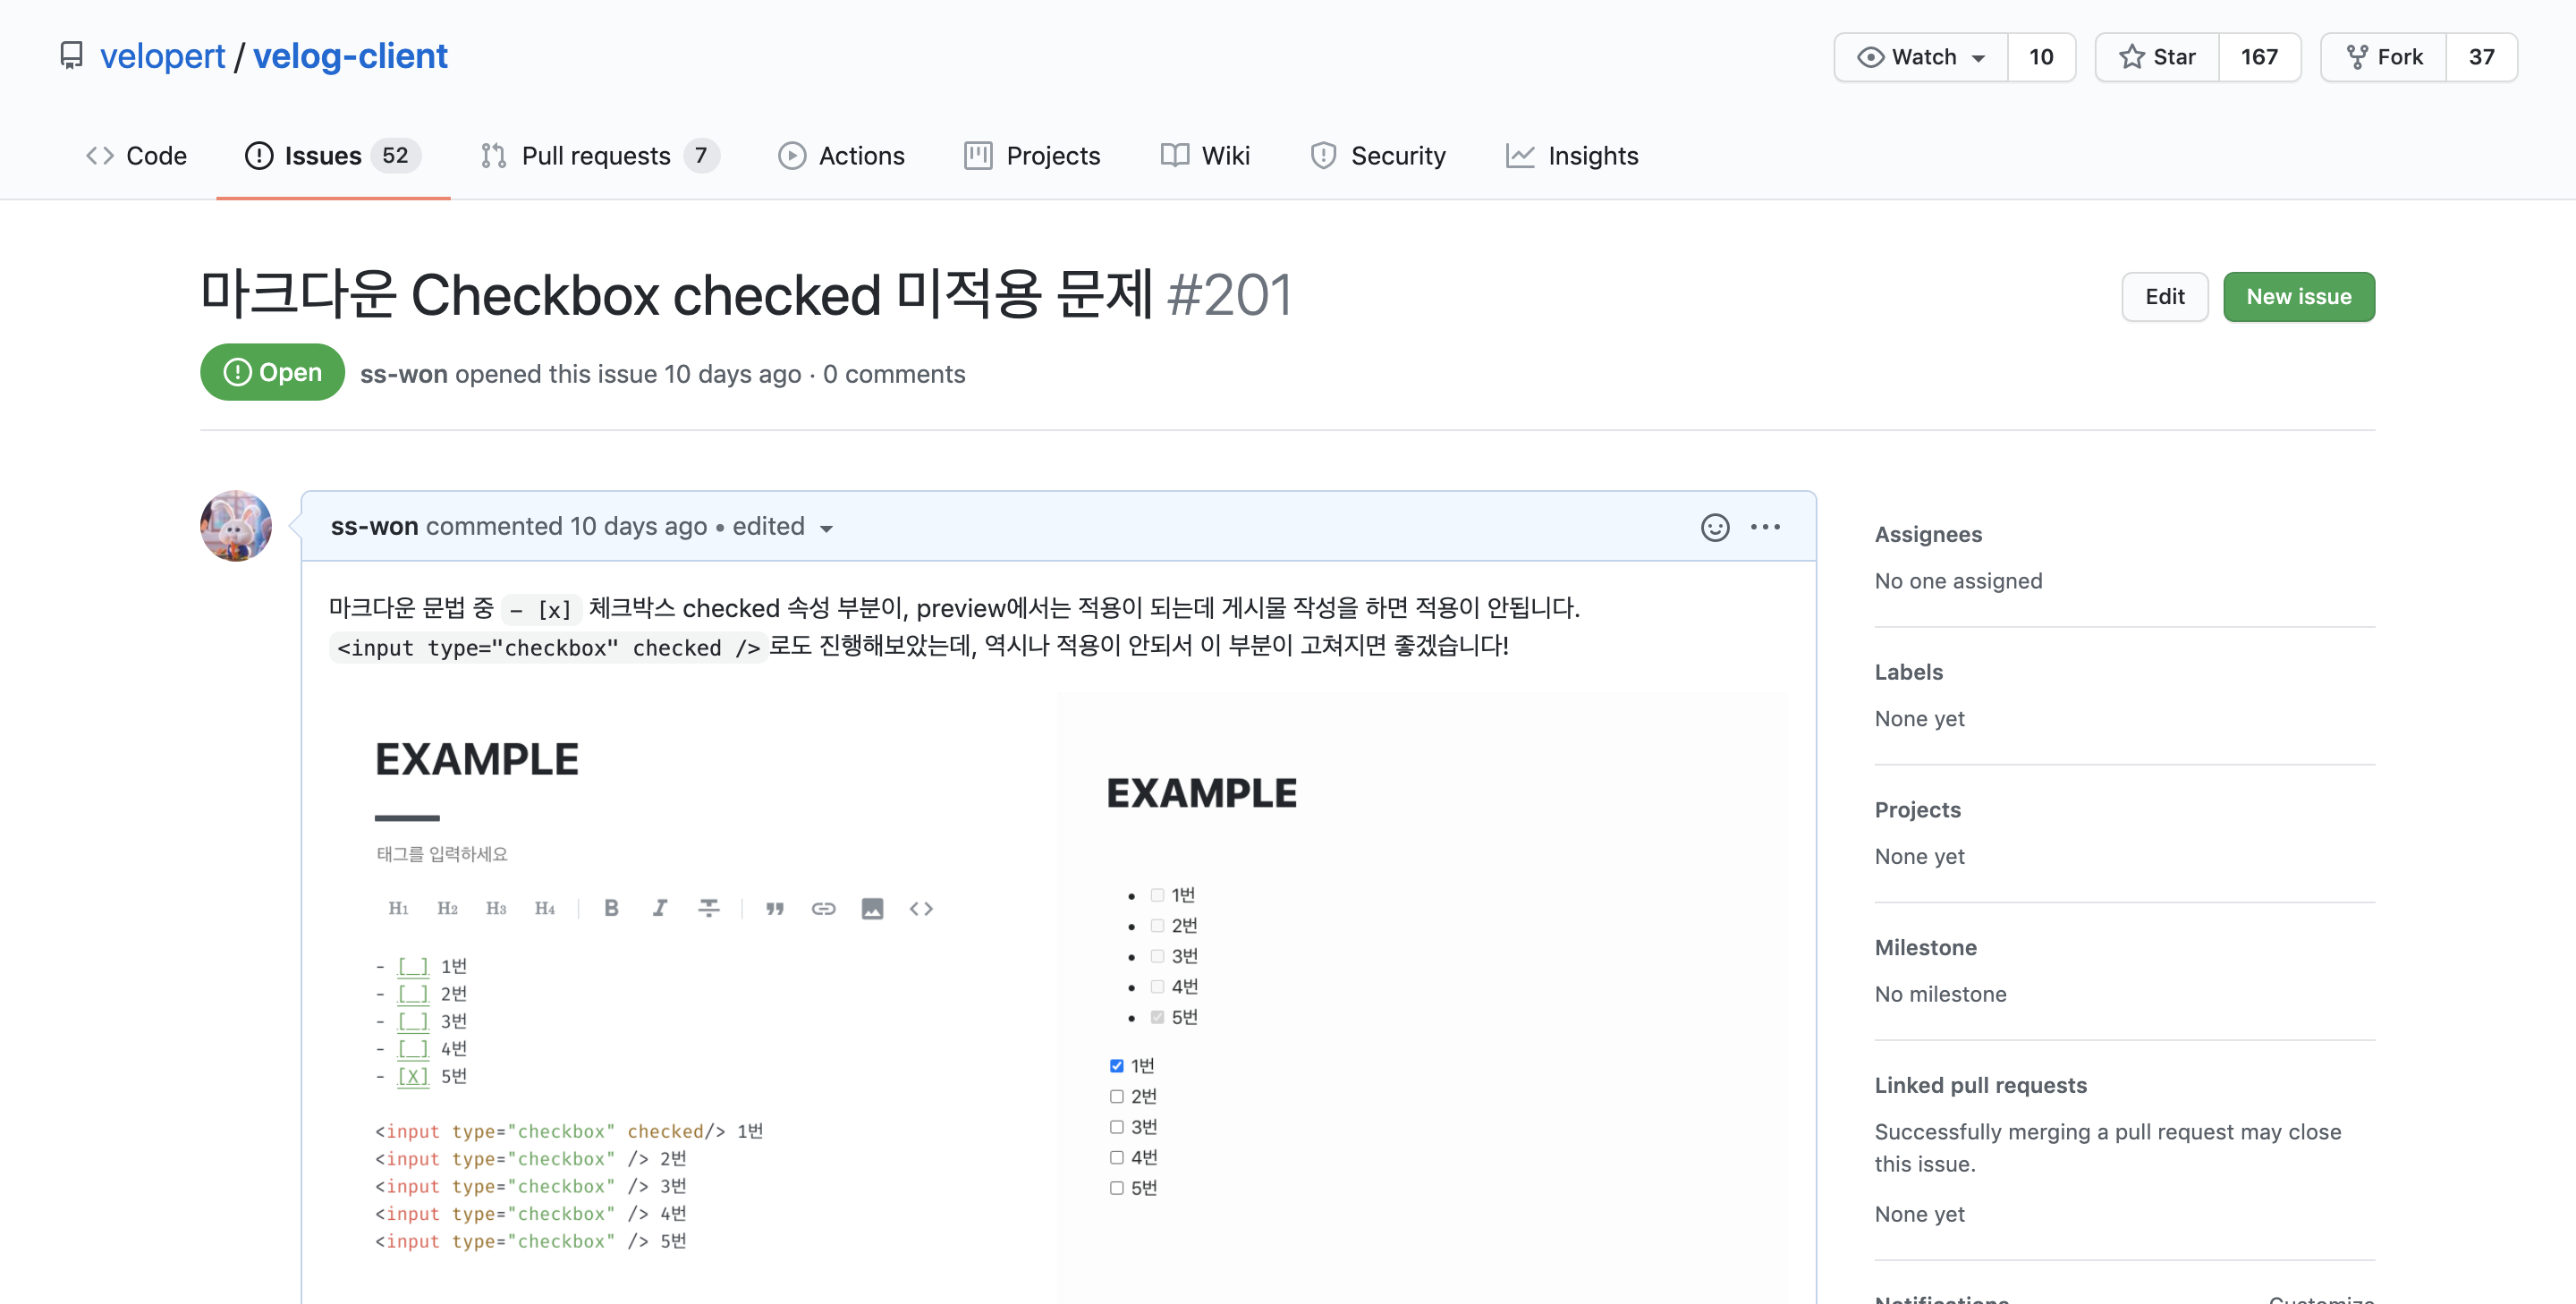Switch to the Wiki tab
Screen dimensions: 2576x1304
[x=1205, y=156]
